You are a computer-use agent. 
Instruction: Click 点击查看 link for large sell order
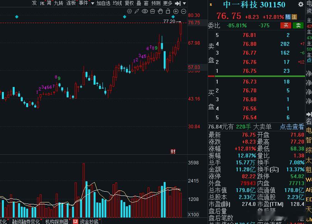point(292,127)
